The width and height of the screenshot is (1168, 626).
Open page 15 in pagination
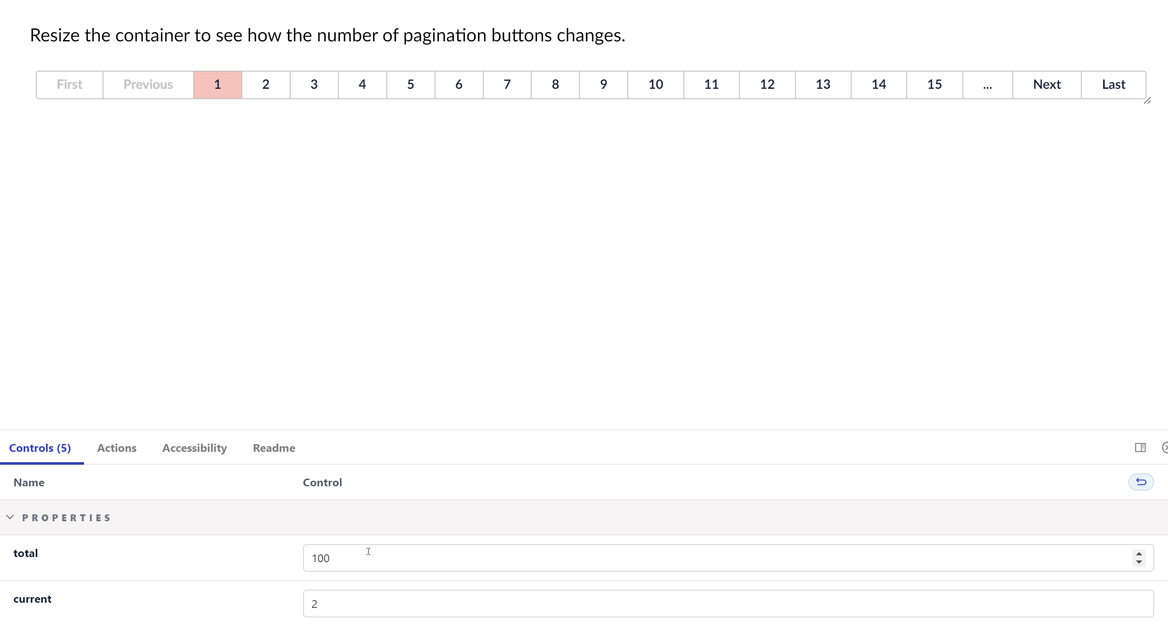click(x=934, y=85)
